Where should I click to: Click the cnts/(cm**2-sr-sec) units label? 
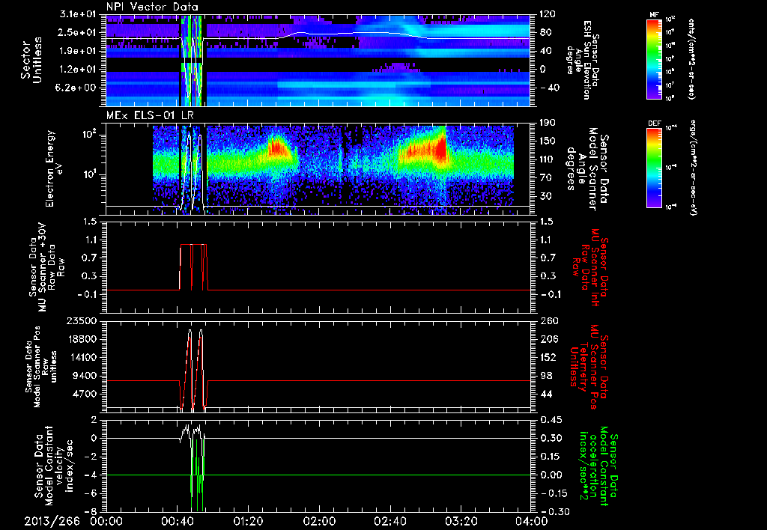click(x=691, y=59)
